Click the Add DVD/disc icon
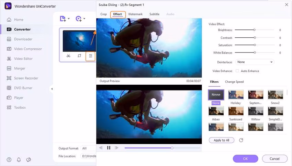 click(x=79, y=19)
